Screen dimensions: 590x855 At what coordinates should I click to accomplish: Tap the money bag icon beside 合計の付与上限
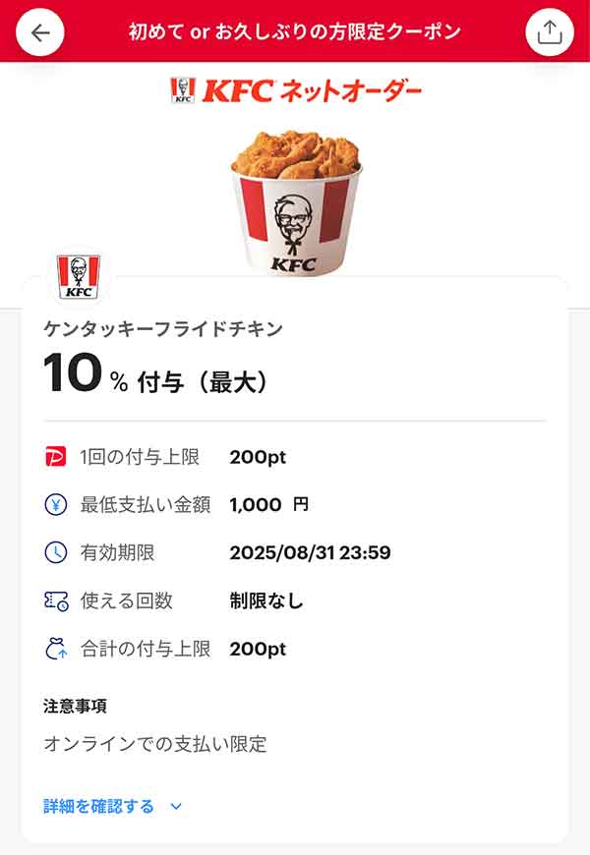pyautogui.click(x=56, y=649)
